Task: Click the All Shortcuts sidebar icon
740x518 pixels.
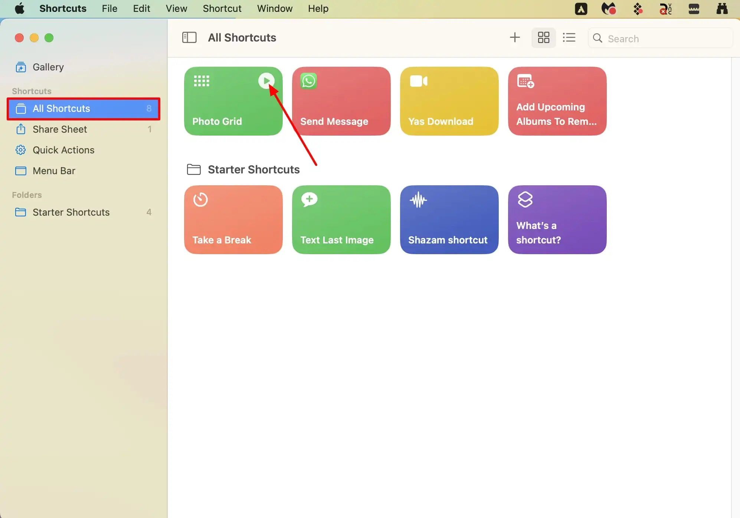Action: [21, 109]
